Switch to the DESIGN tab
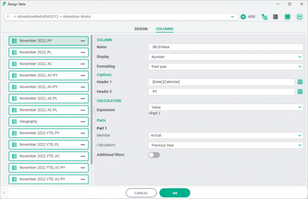The image size is (308, 199). pyautogui.click(x=141, y=29)
